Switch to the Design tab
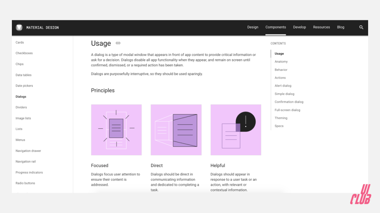This screenshot has height=213, width=380. pyautogui.click(x=253, y=27)
